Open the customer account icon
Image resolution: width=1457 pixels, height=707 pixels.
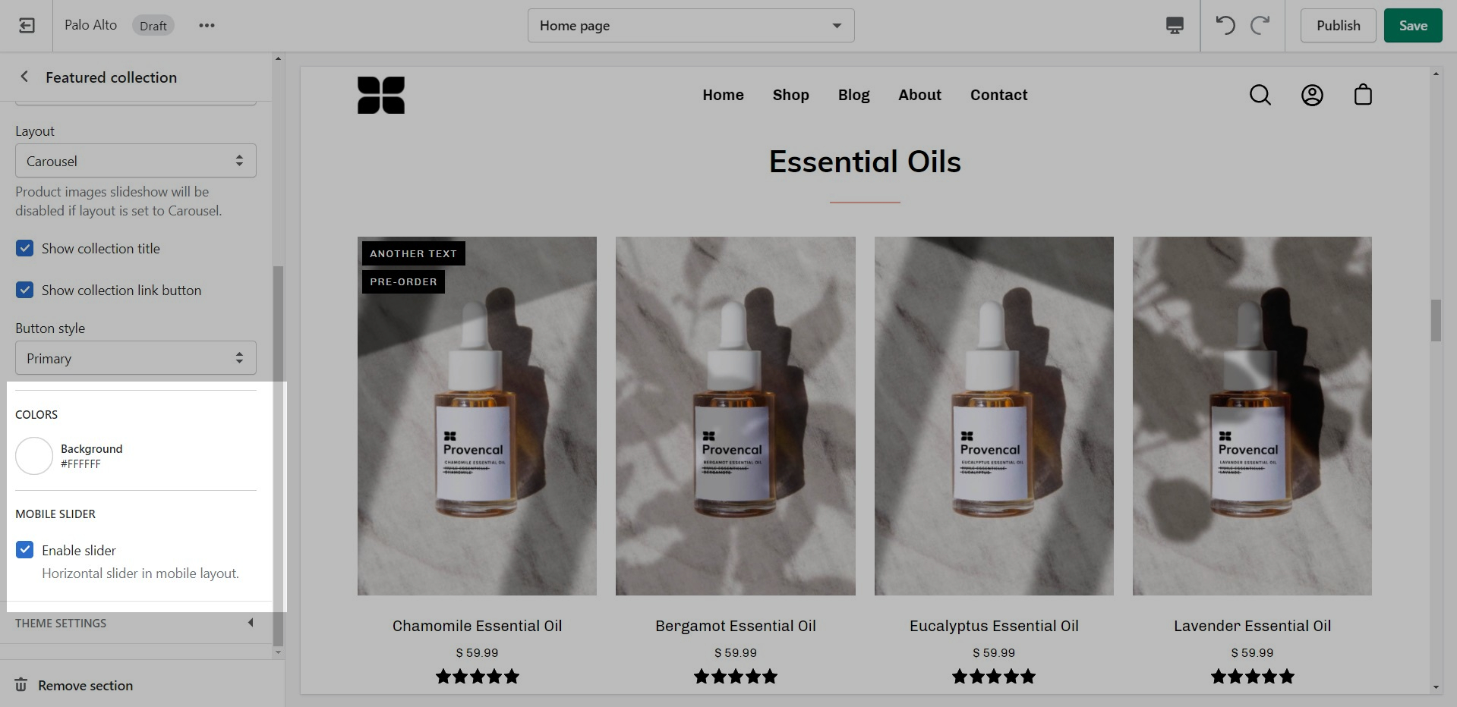click(x=1312, y=95)
